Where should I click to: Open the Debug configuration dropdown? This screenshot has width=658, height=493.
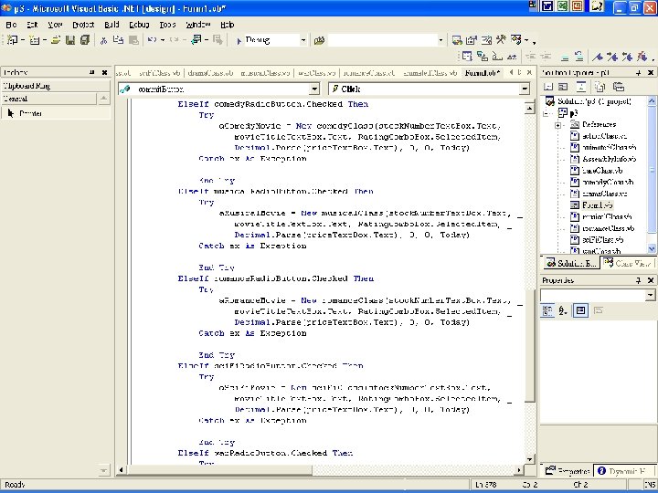tap(303, 40)
